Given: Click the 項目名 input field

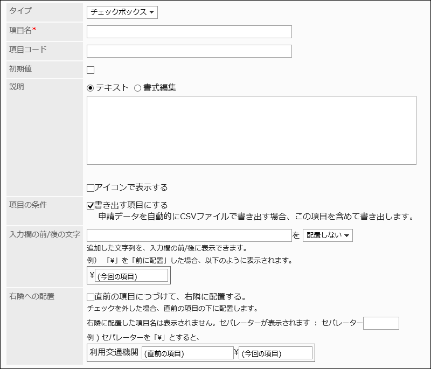Looking at the screenshot, I should coord(189,32).
